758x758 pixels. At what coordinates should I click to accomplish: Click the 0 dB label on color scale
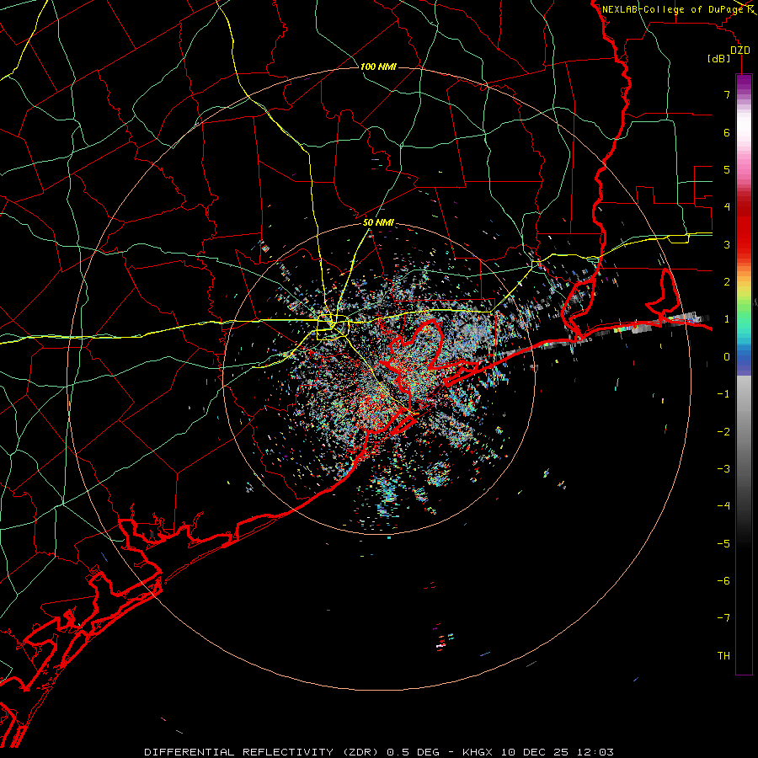(x=727, y=357)
